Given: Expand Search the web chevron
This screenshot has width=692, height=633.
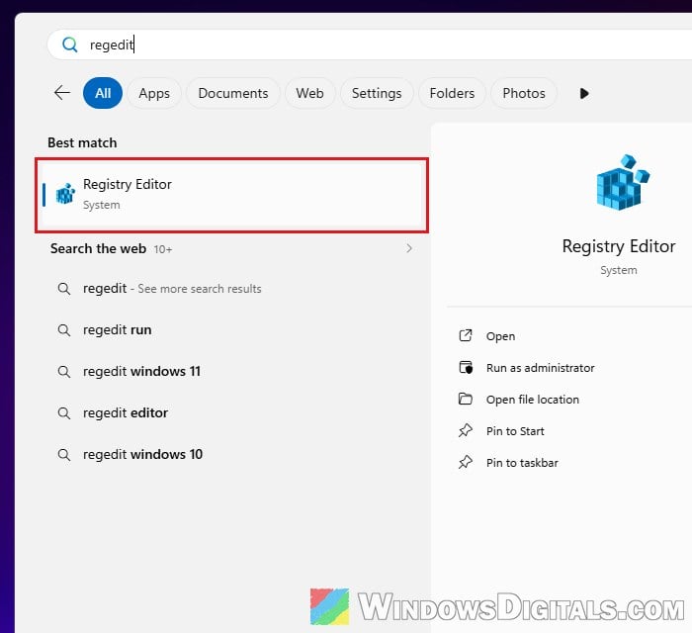Looking at the screenshot, I should (x=409, y=248).
